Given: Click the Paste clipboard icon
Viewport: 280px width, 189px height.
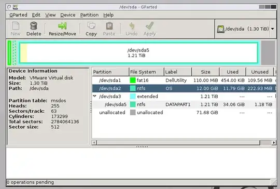Looking at the screenshot, I should click(x=109, y=26).
